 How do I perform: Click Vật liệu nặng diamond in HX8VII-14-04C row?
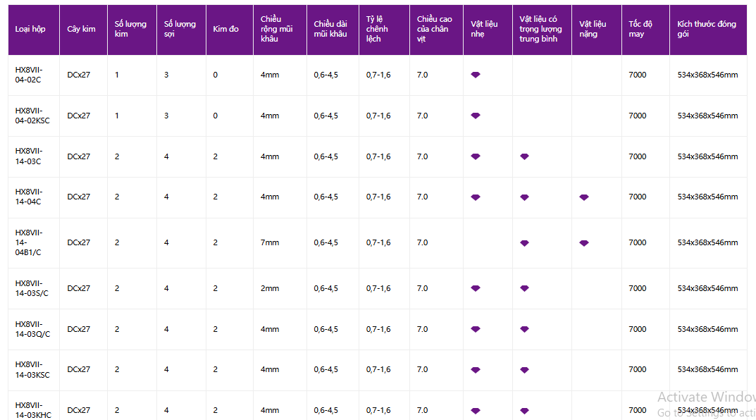[x=584, y=197]
